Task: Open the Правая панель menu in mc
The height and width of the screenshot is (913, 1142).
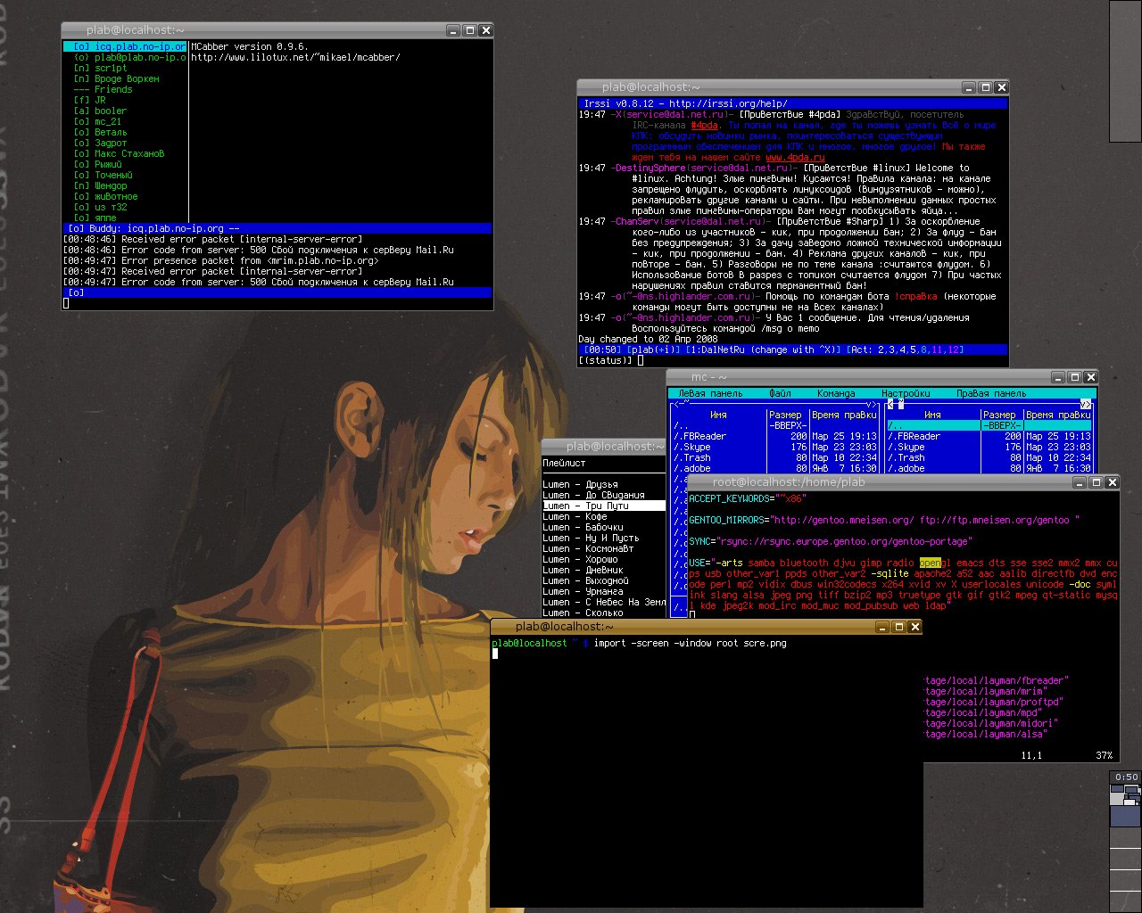Action: click(x=991, y=393)
